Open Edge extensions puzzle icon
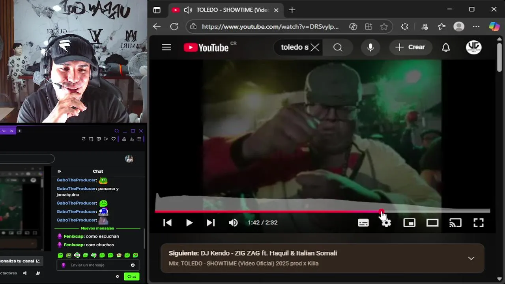 tap(405, 26)
